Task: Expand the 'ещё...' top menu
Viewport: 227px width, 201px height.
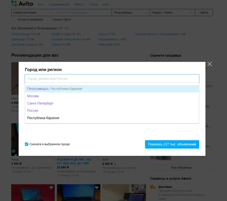Action: tap(107, 5)
